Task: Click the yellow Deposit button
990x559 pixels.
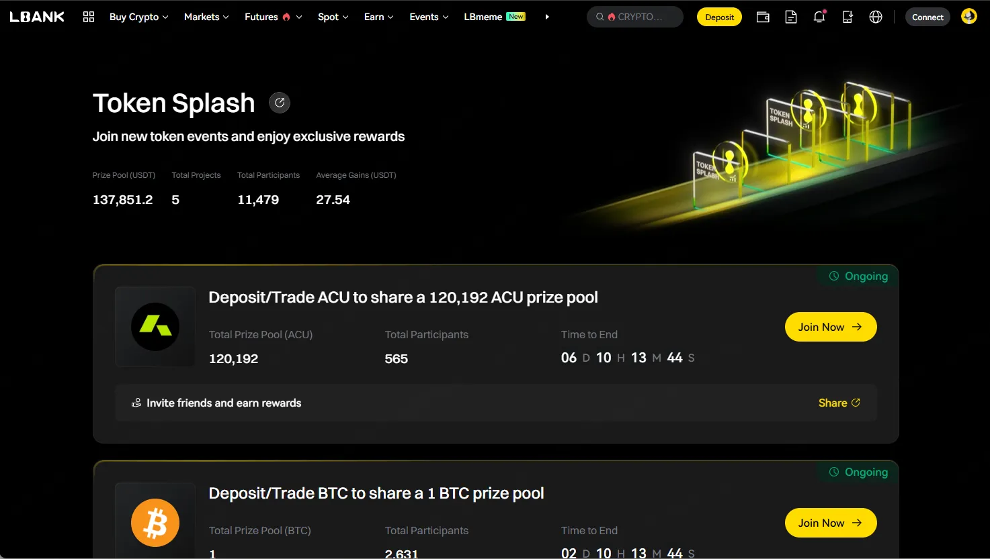Action: tap(719, 17)
